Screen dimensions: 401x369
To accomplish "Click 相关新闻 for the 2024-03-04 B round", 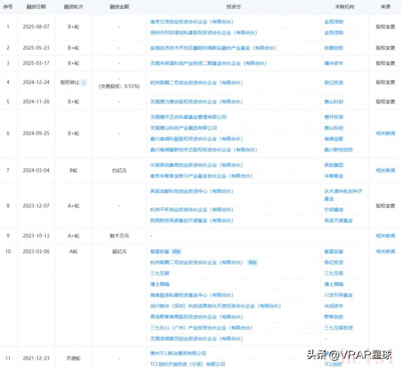I will click(x=385, y=171).
